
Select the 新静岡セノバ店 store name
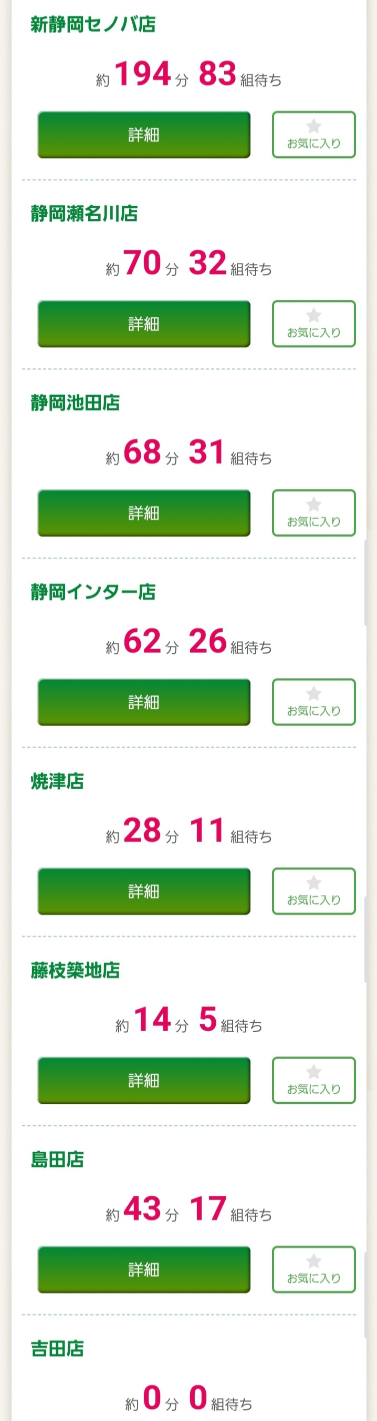(93, 24)
